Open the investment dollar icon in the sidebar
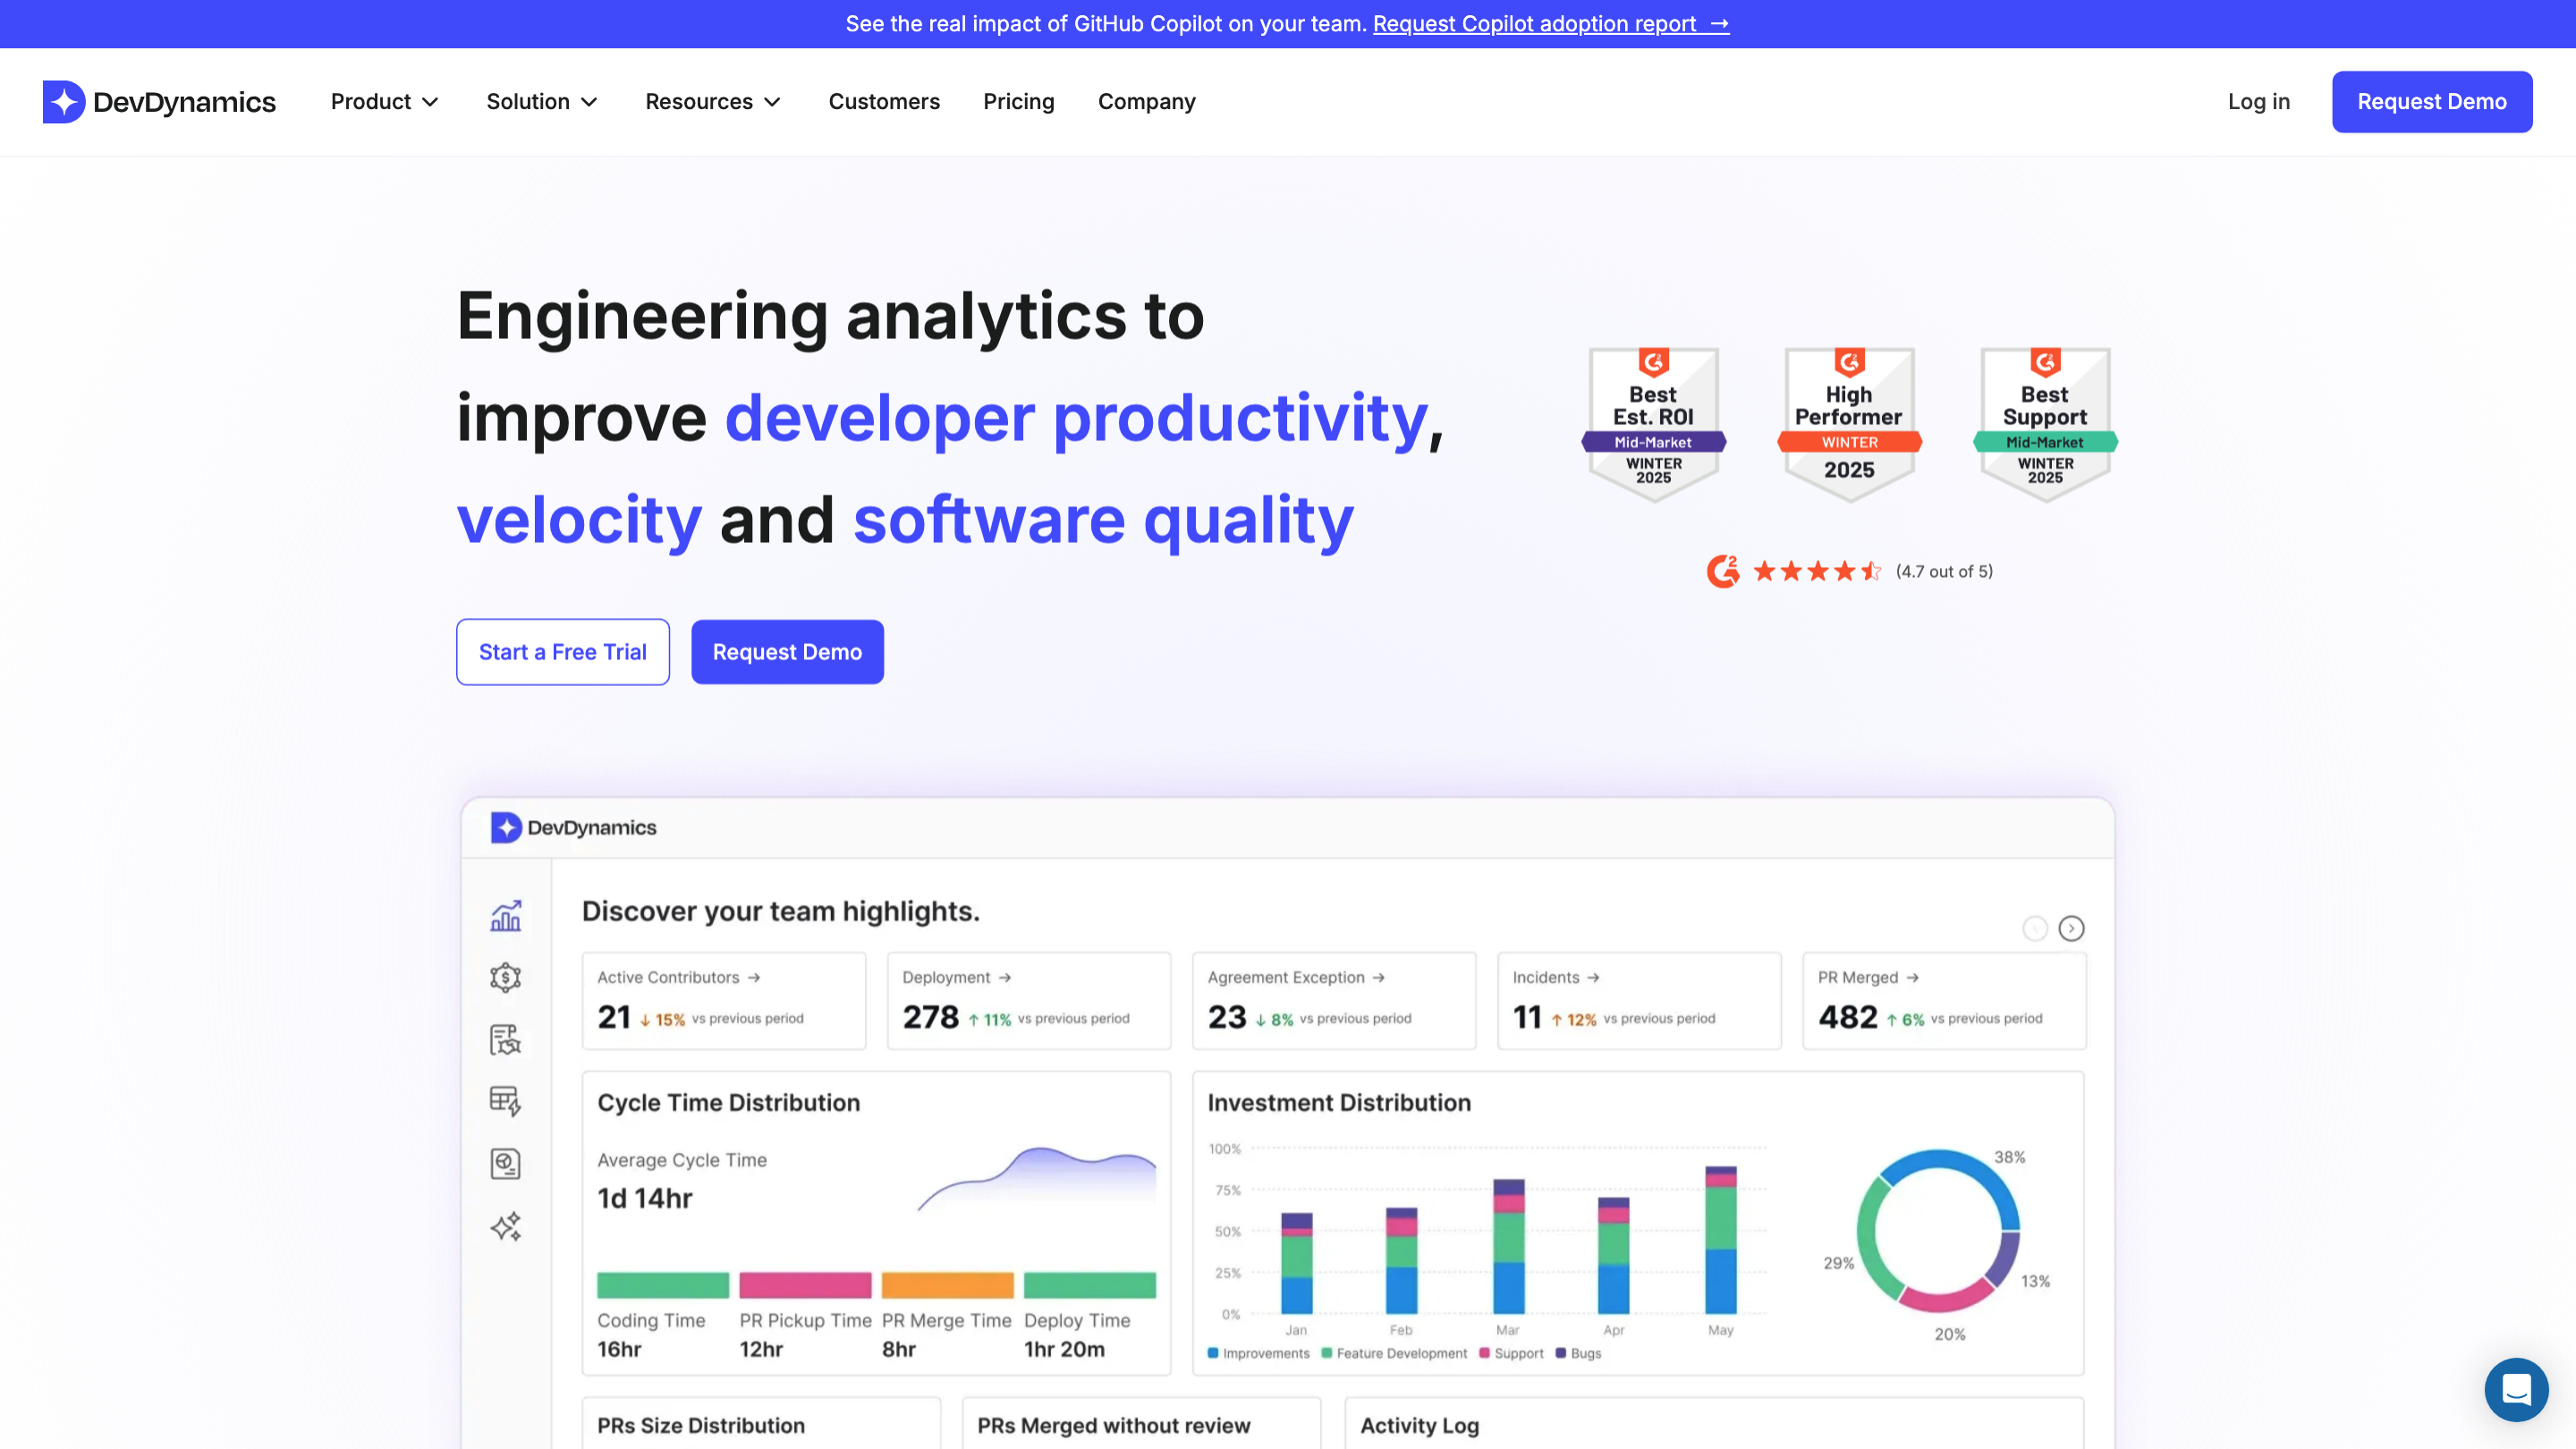The height and width of the screenshot is (1449, 2576). 506,978
